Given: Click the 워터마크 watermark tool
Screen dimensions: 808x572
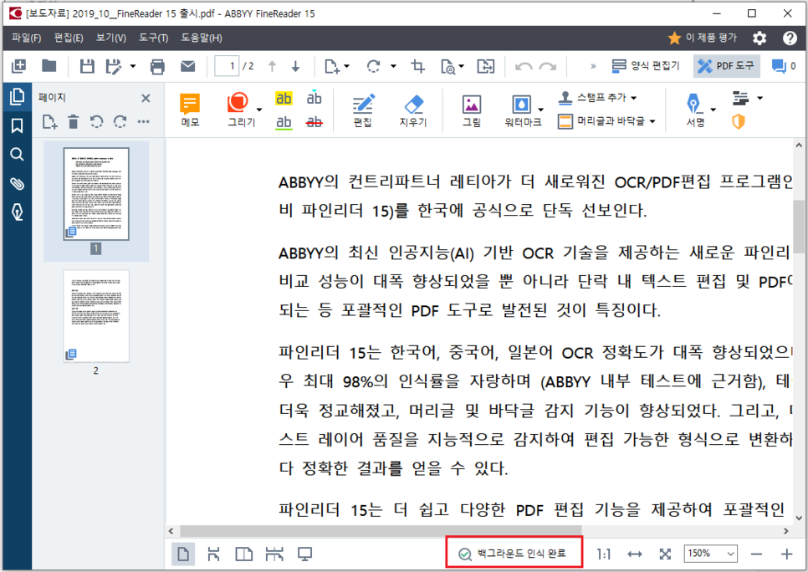Looking at the screenshot, I should coord(523,110).
